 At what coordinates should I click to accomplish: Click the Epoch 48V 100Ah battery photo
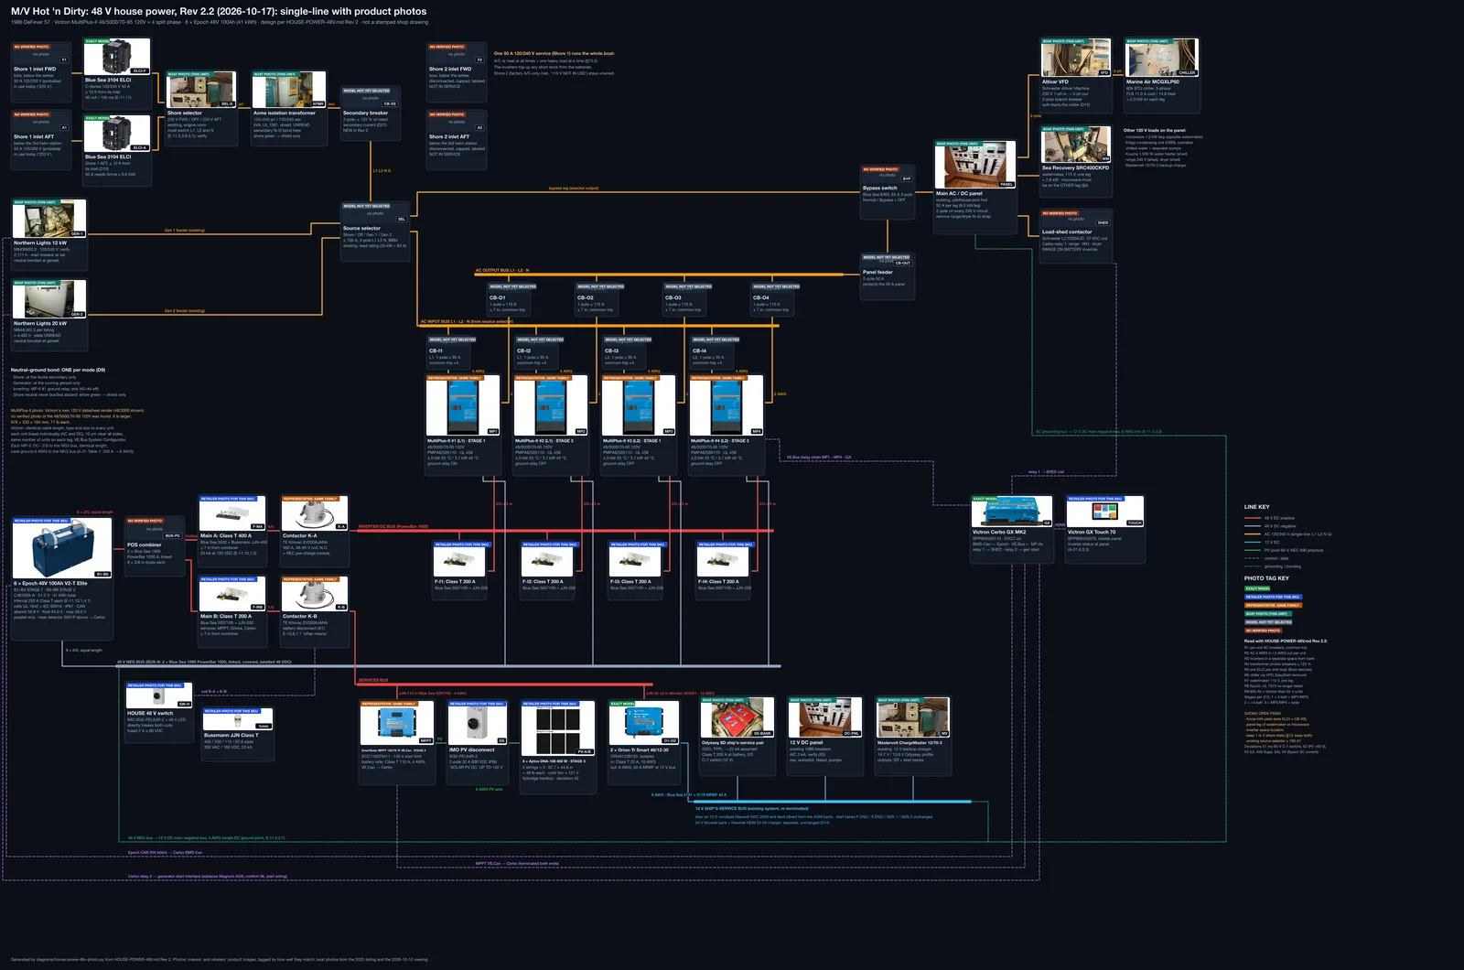tap(62, 548)
